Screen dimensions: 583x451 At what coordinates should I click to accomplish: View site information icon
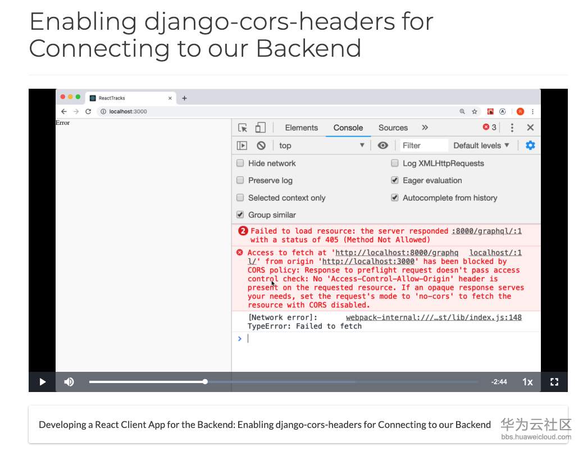click(x=103, y=112)
